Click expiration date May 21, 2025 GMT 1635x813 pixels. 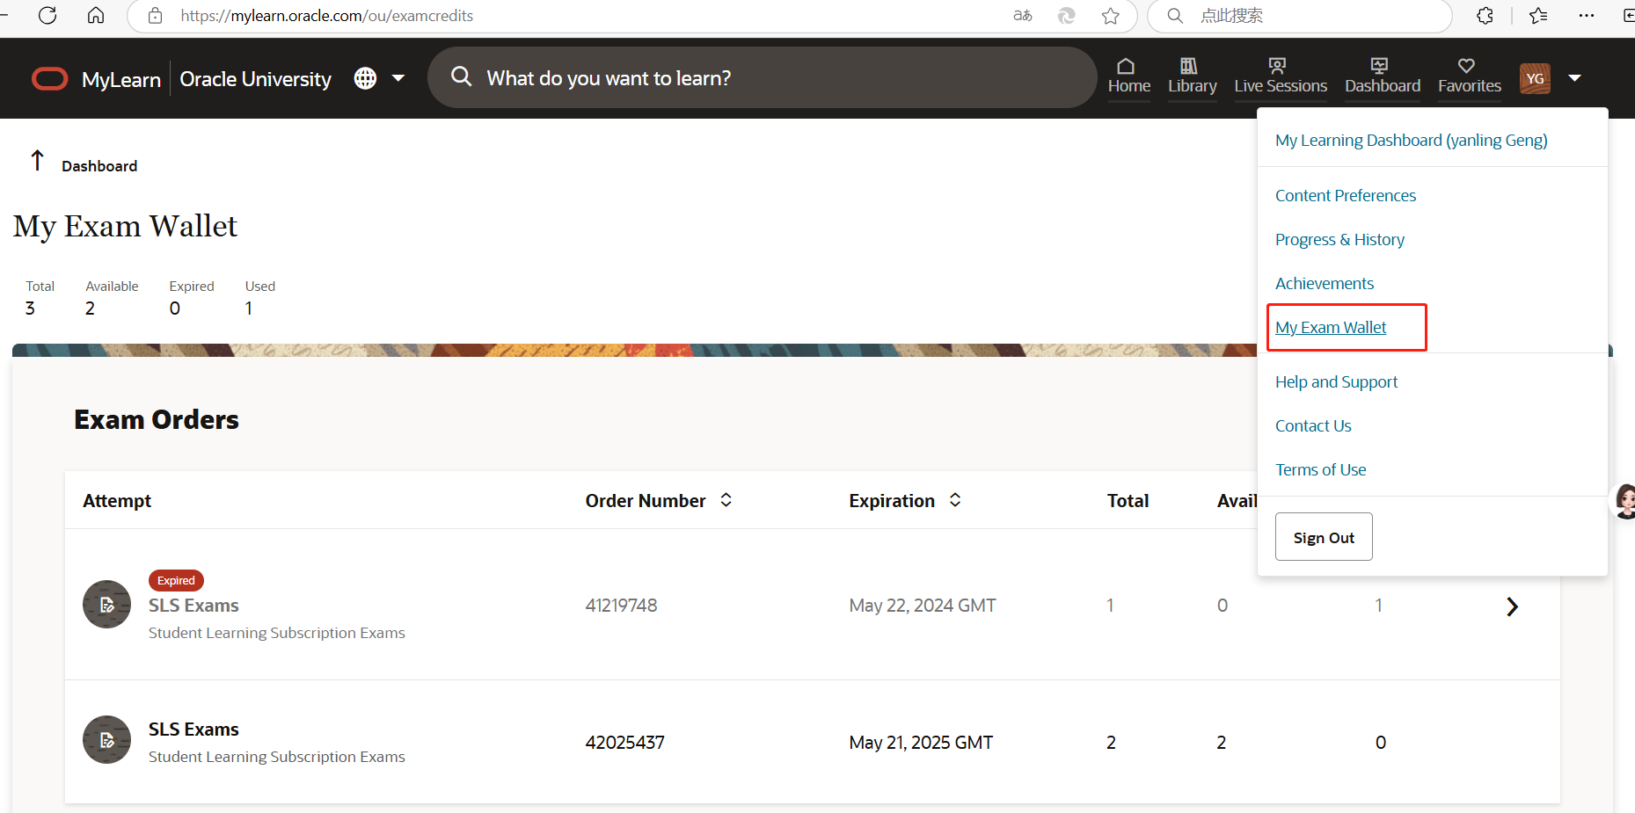(921, 743)
